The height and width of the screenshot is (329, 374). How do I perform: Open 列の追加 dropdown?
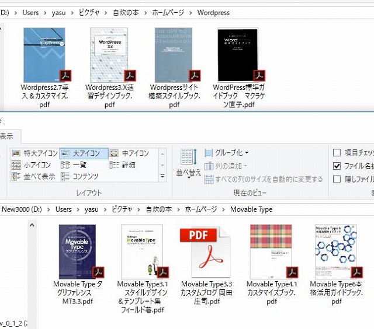pyautogui.click(x=226, y=166)
